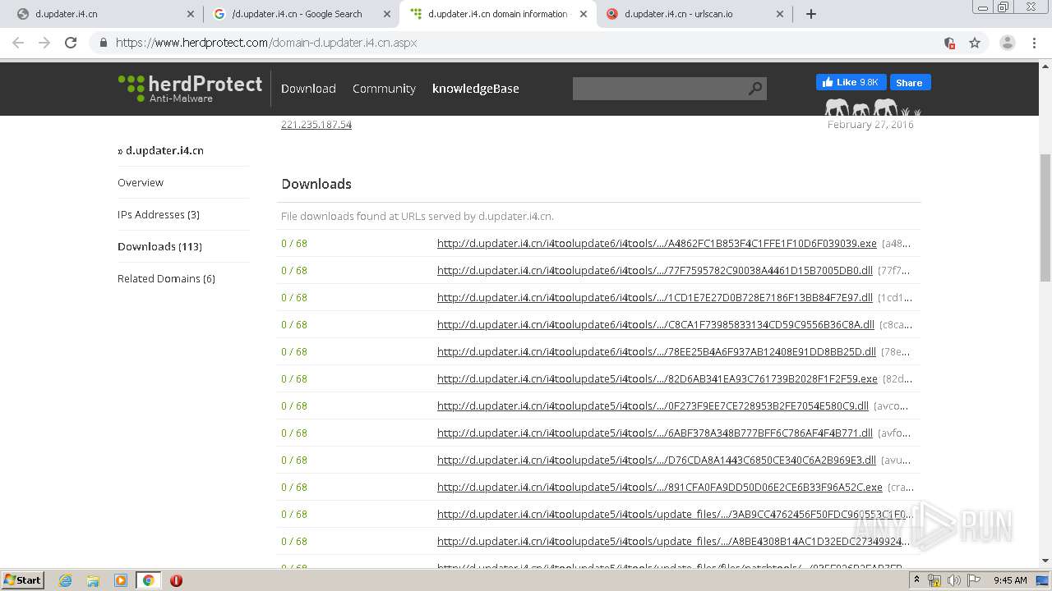1052x591 pixels.
Task: Click the taskbar clock showing 9:45 AM
Action: click(1010, 580)
